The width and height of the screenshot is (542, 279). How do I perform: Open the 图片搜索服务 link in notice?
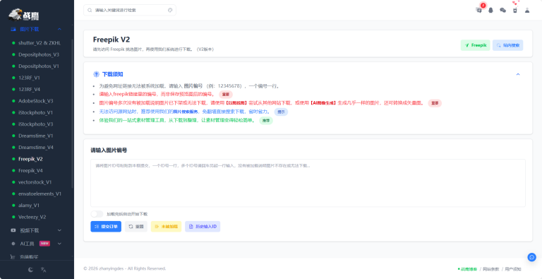point(186,112)
